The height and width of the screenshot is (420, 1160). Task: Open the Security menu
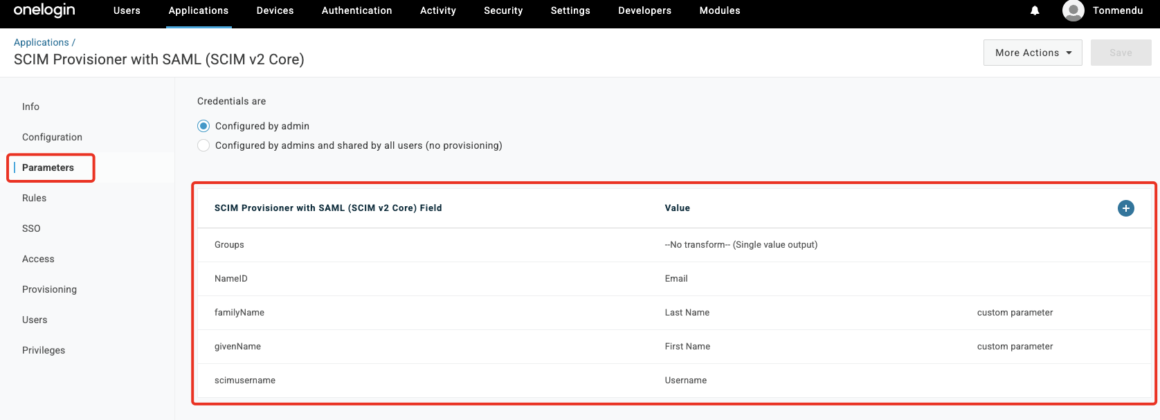tap(503, 10)
